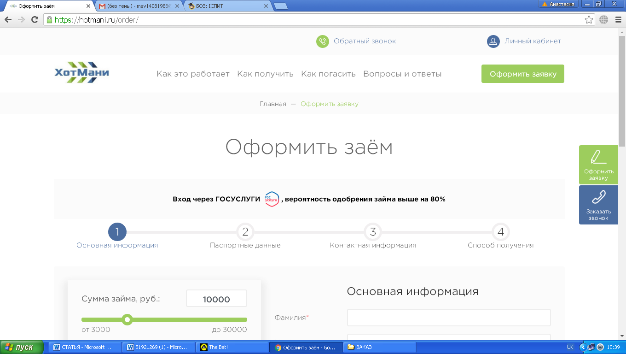Click the personal cabinet user icon
The image size is (626, 354).
[493, 41]
